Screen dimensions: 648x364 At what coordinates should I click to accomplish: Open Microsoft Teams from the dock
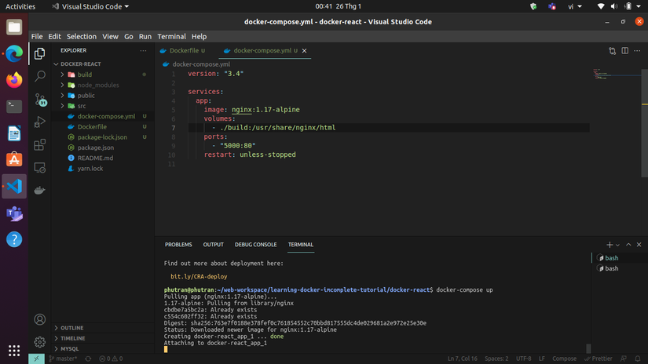point(14,213)
